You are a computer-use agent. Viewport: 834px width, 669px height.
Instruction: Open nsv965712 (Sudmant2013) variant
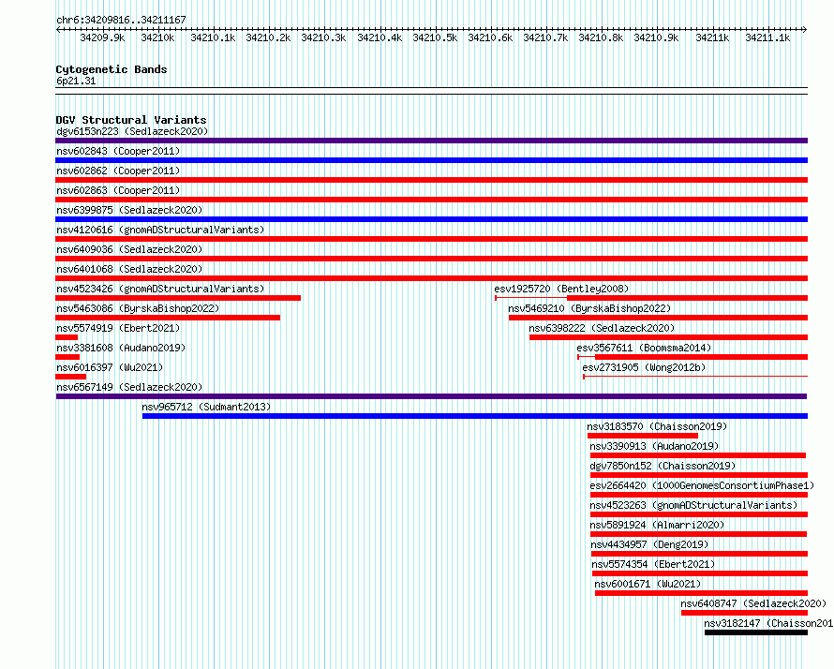coord(206,407)
